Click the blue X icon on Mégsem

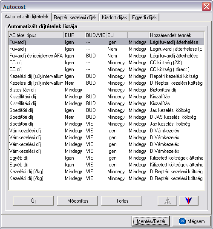[182, 221]
